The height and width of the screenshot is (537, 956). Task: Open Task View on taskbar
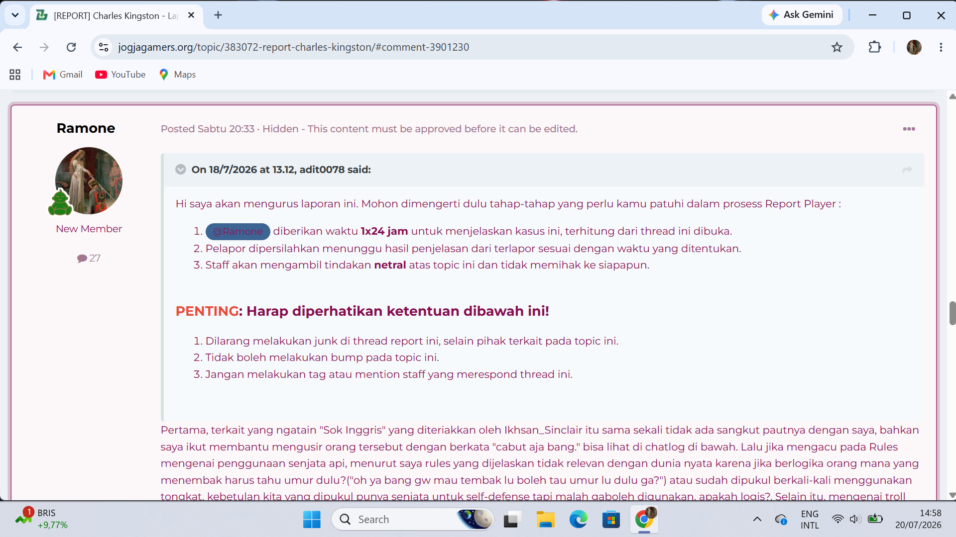511,520
